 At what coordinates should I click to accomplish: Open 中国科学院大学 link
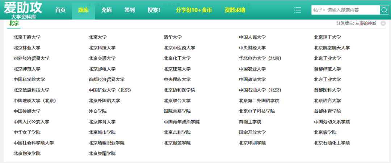(29, 80)
